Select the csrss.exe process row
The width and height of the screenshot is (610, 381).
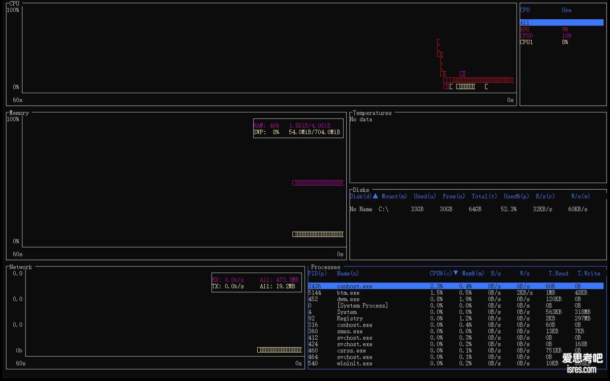tap(455, 351)
